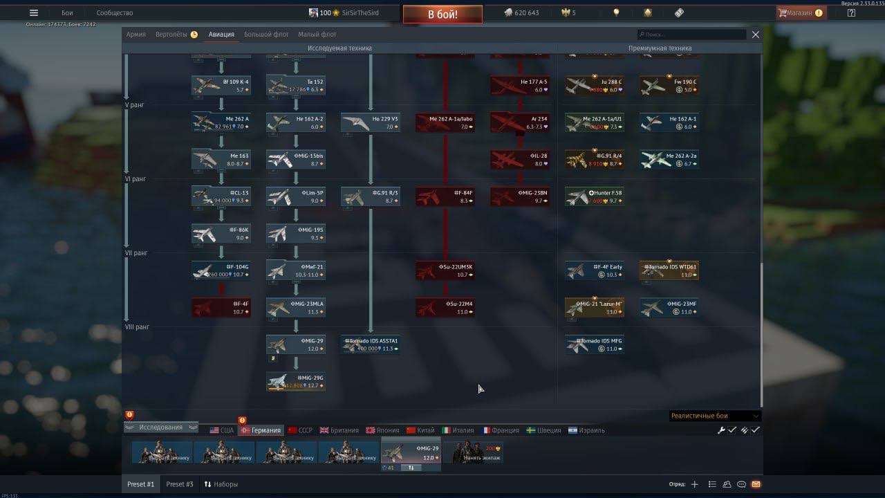Select the MiG-29G aircraft
885x498 pixels.
[296, 381]
